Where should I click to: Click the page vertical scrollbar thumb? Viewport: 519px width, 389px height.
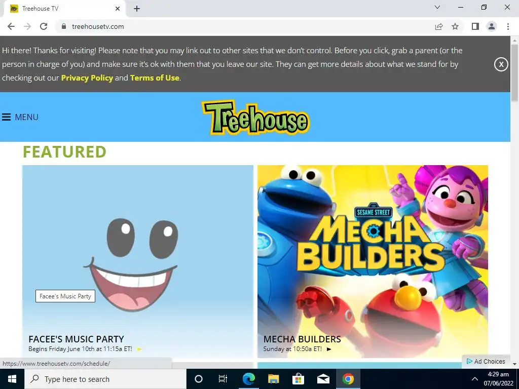click(x=514, y=73)
